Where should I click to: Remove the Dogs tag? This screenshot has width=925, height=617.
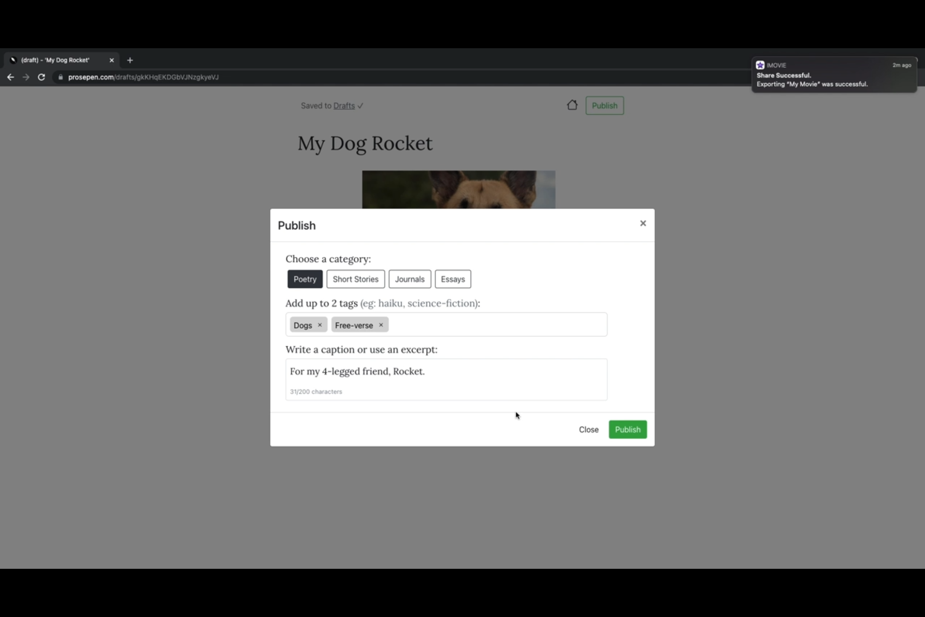[x=320, y=325]
